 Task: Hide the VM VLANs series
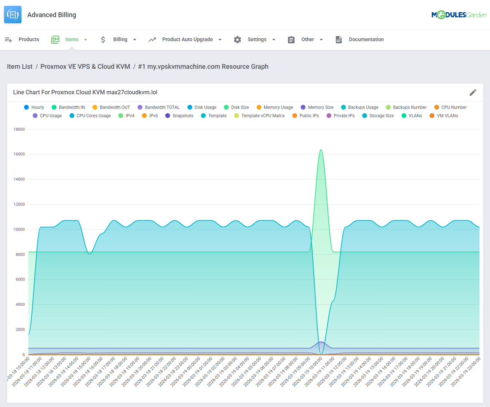444,116
